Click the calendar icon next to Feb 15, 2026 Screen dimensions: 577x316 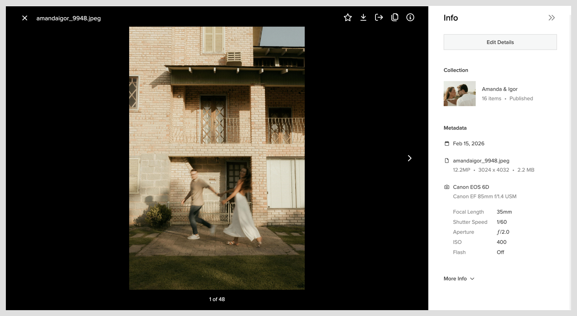tap(446, 143)
